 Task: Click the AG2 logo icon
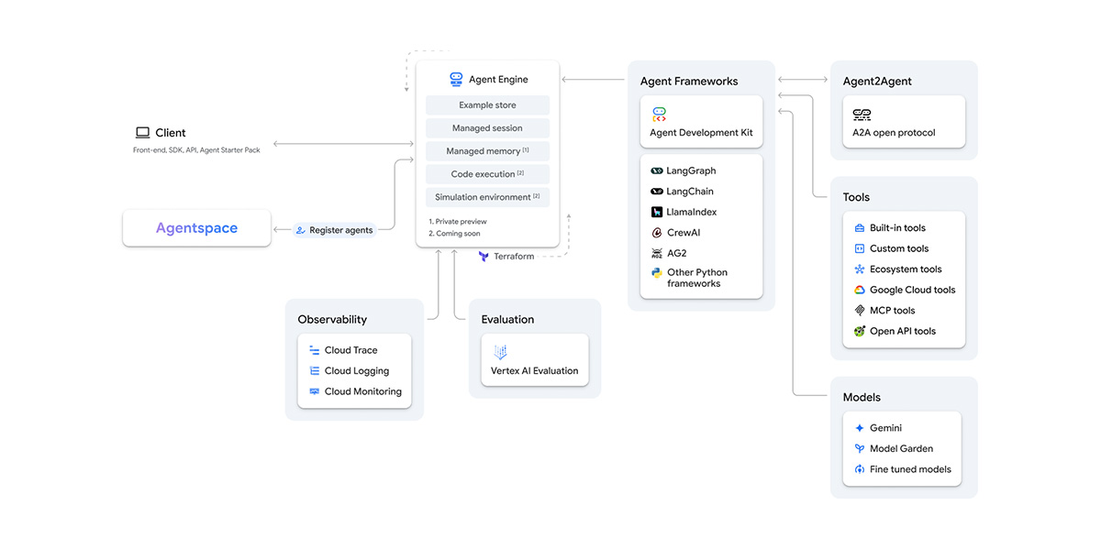click(x=657, y=253)
